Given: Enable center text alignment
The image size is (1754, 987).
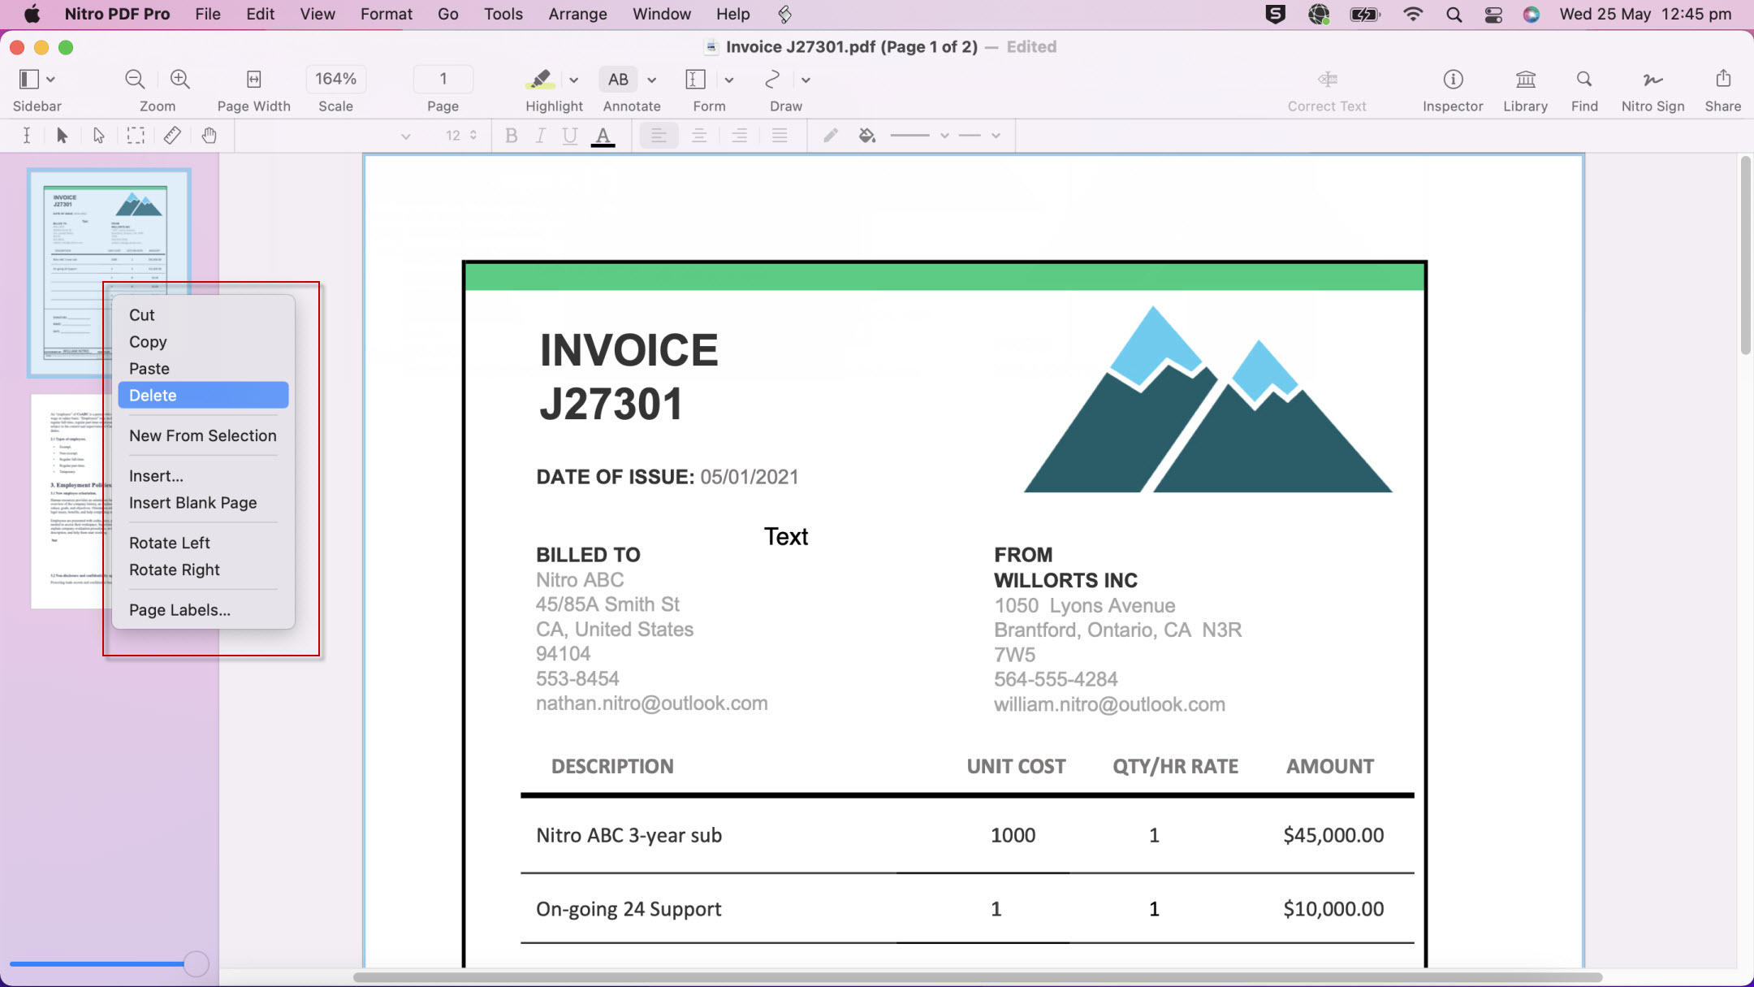Looking at the screenshot, I should click(698, 136).
